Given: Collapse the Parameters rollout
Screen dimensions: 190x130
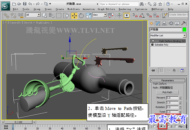Looking at the screenshot, I should click(x=167, y=80).
